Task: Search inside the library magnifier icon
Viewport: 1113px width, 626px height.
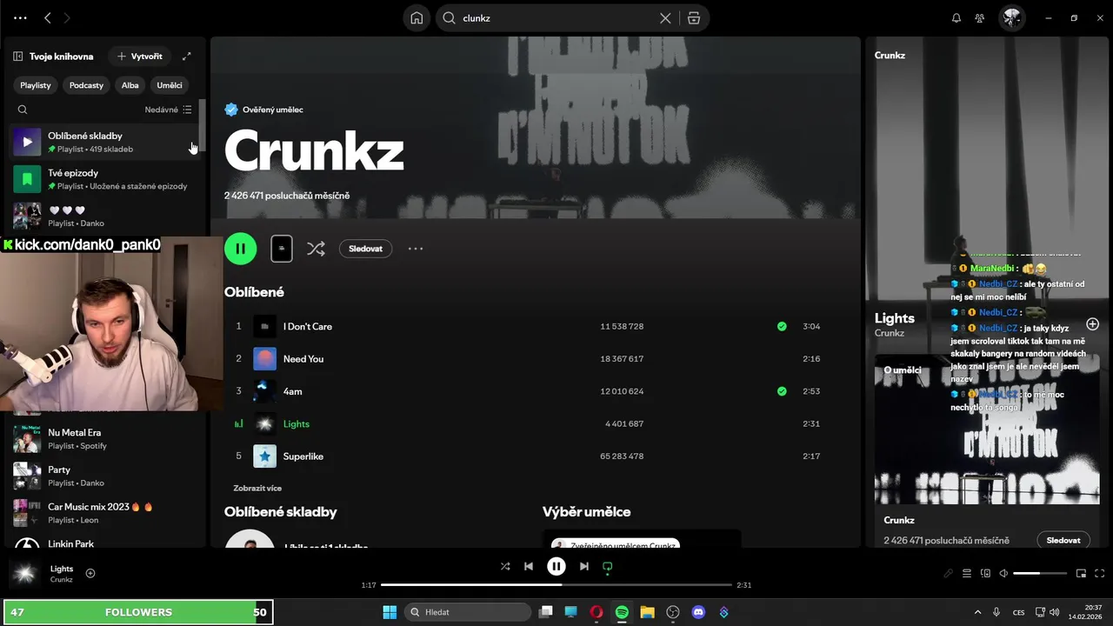Action: click(23, 110)
